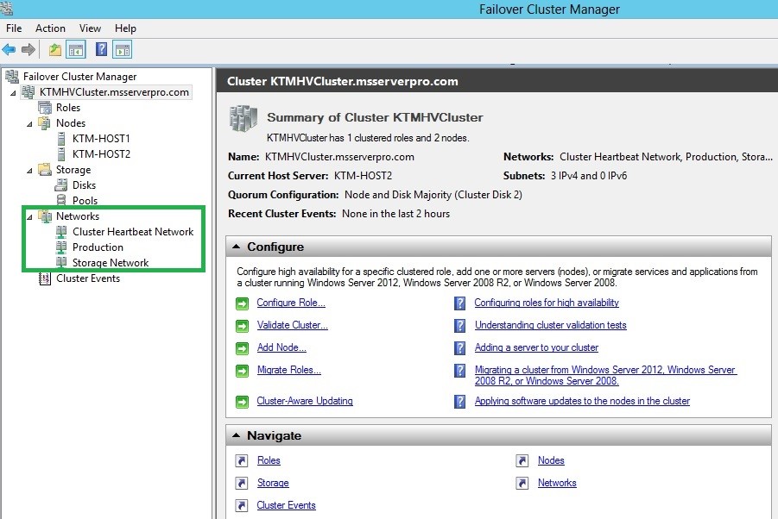Collapse the Configure section header
Viewport: 778px width, 519px height.
[237, 247]
